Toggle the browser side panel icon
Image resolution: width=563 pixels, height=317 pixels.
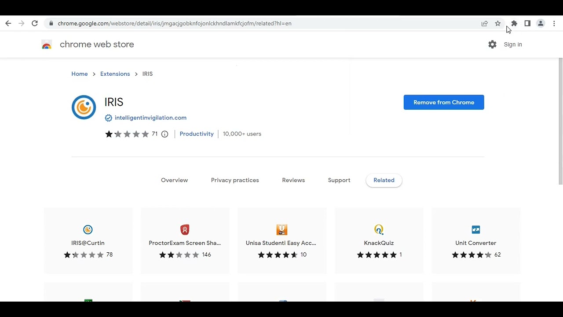coord(527,23)
